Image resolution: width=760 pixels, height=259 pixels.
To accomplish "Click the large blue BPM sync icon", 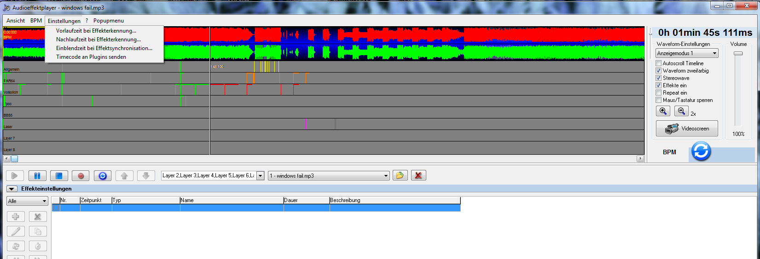I will click(701, 152).
